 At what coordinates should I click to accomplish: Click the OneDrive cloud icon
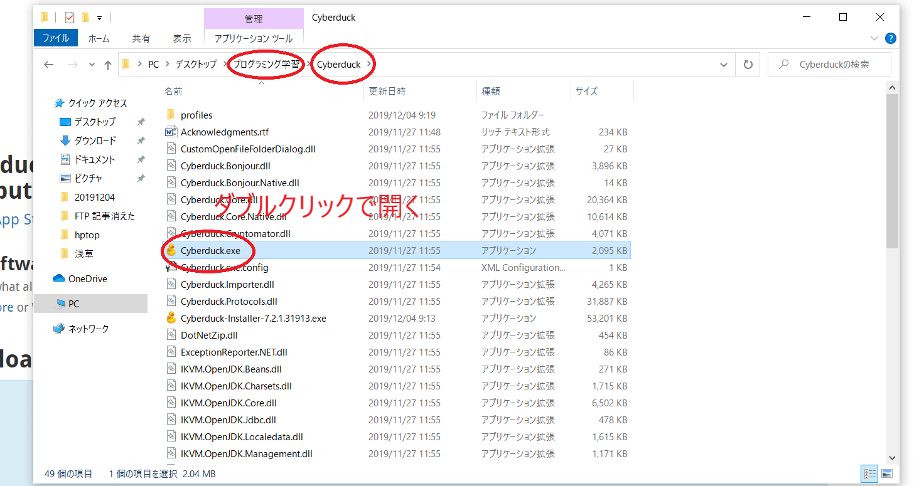coord(59,278)
